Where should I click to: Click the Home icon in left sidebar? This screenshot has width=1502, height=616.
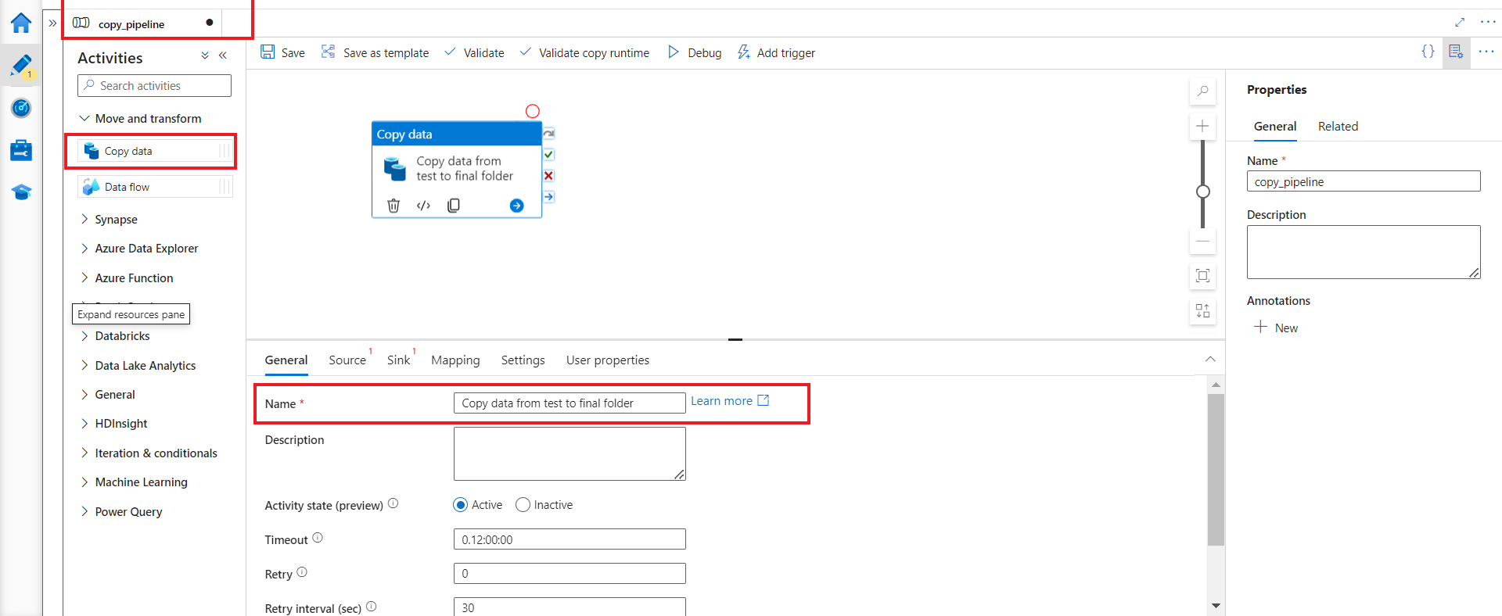click(x=21, y=23)
